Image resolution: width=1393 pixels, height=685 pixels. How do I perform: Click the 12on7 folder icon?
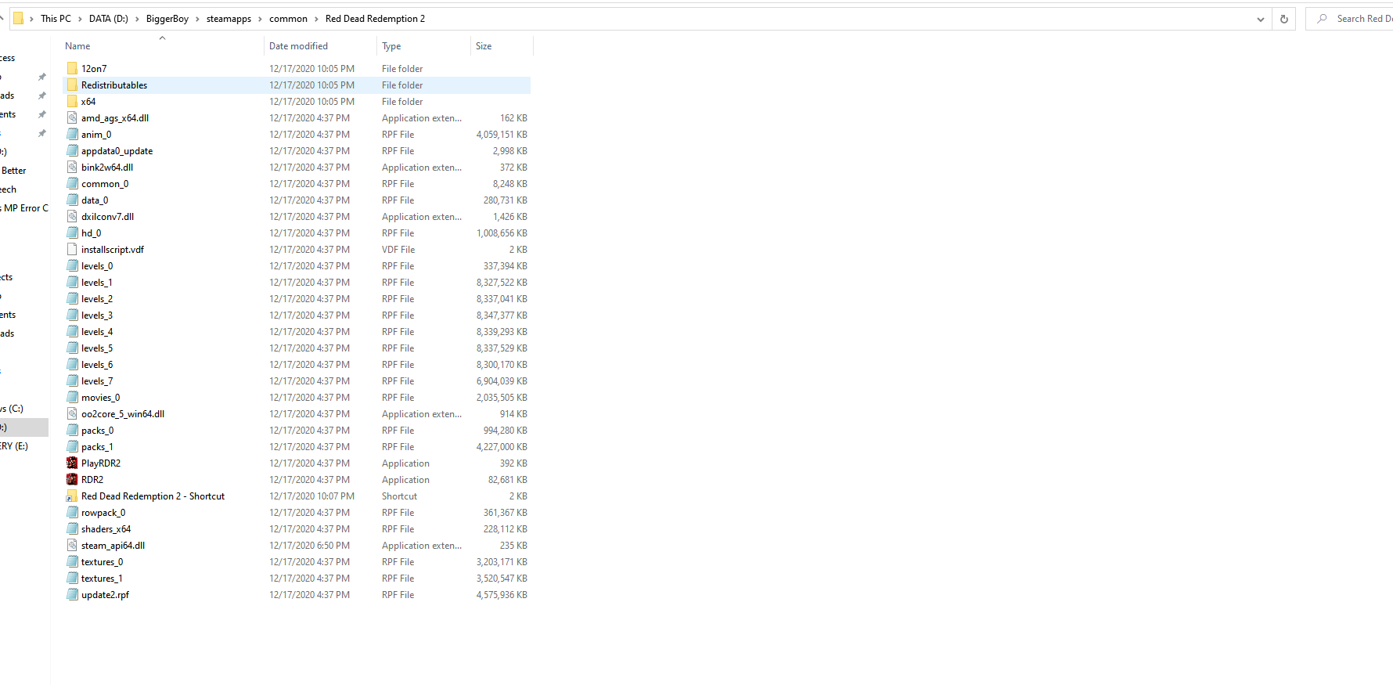tap(72, 68)
